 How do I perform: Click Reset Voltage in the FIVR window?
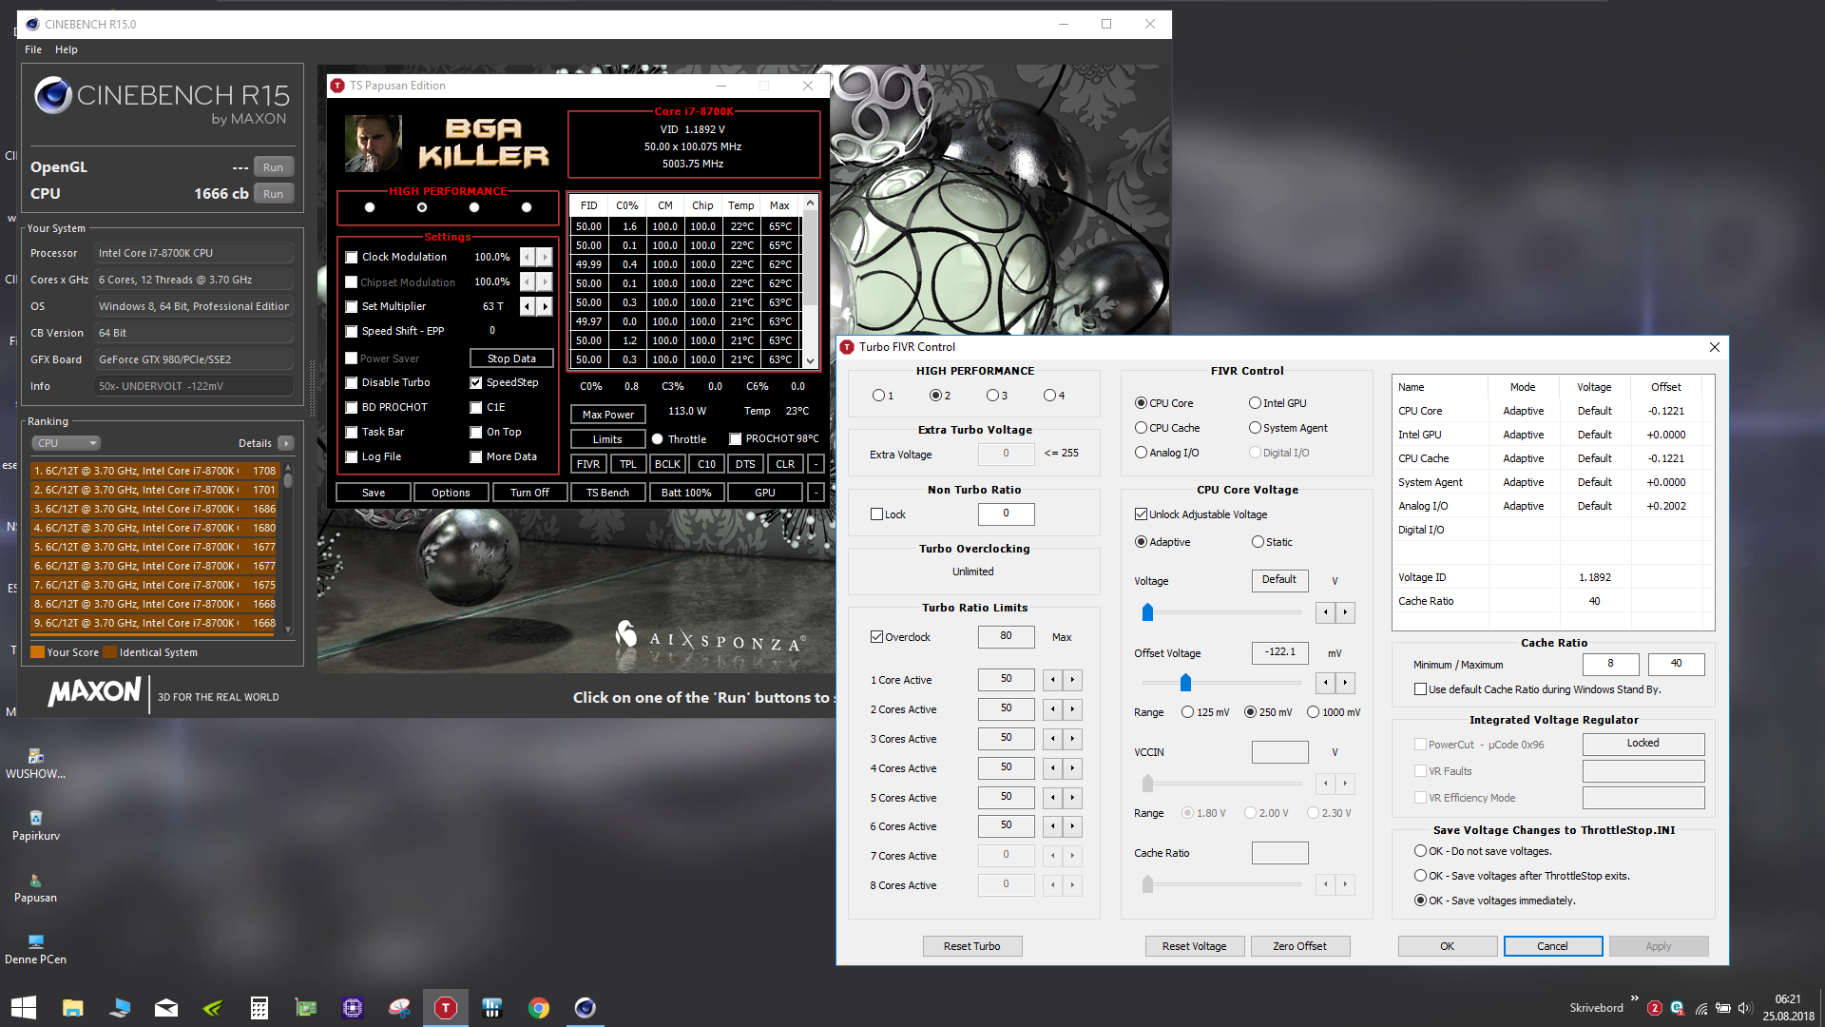point(1194,946)
